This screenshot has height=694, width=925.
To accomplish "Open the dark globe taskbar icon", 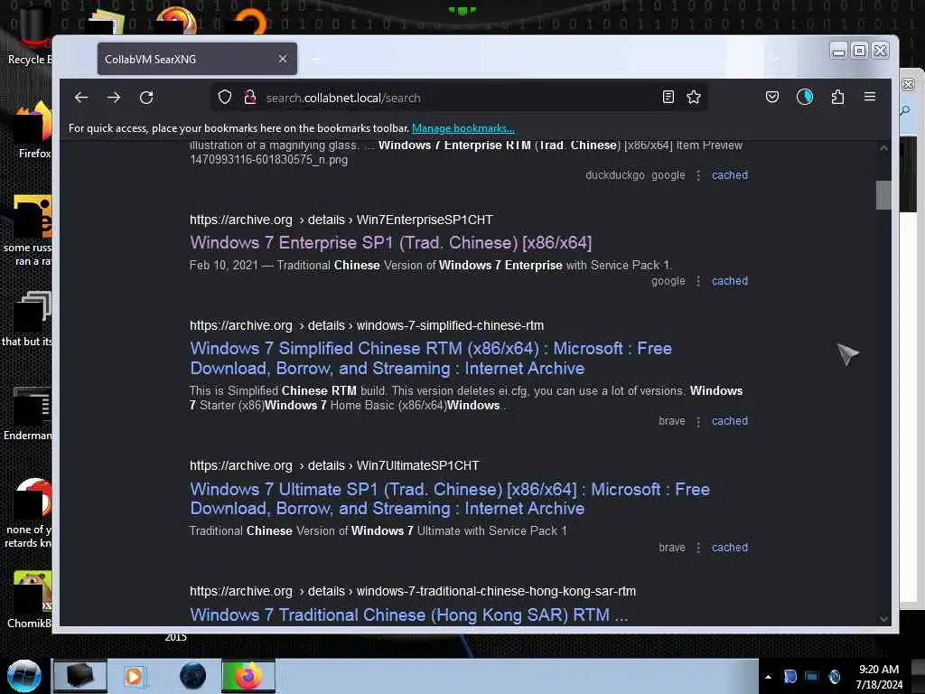I will tap(193, 676).
